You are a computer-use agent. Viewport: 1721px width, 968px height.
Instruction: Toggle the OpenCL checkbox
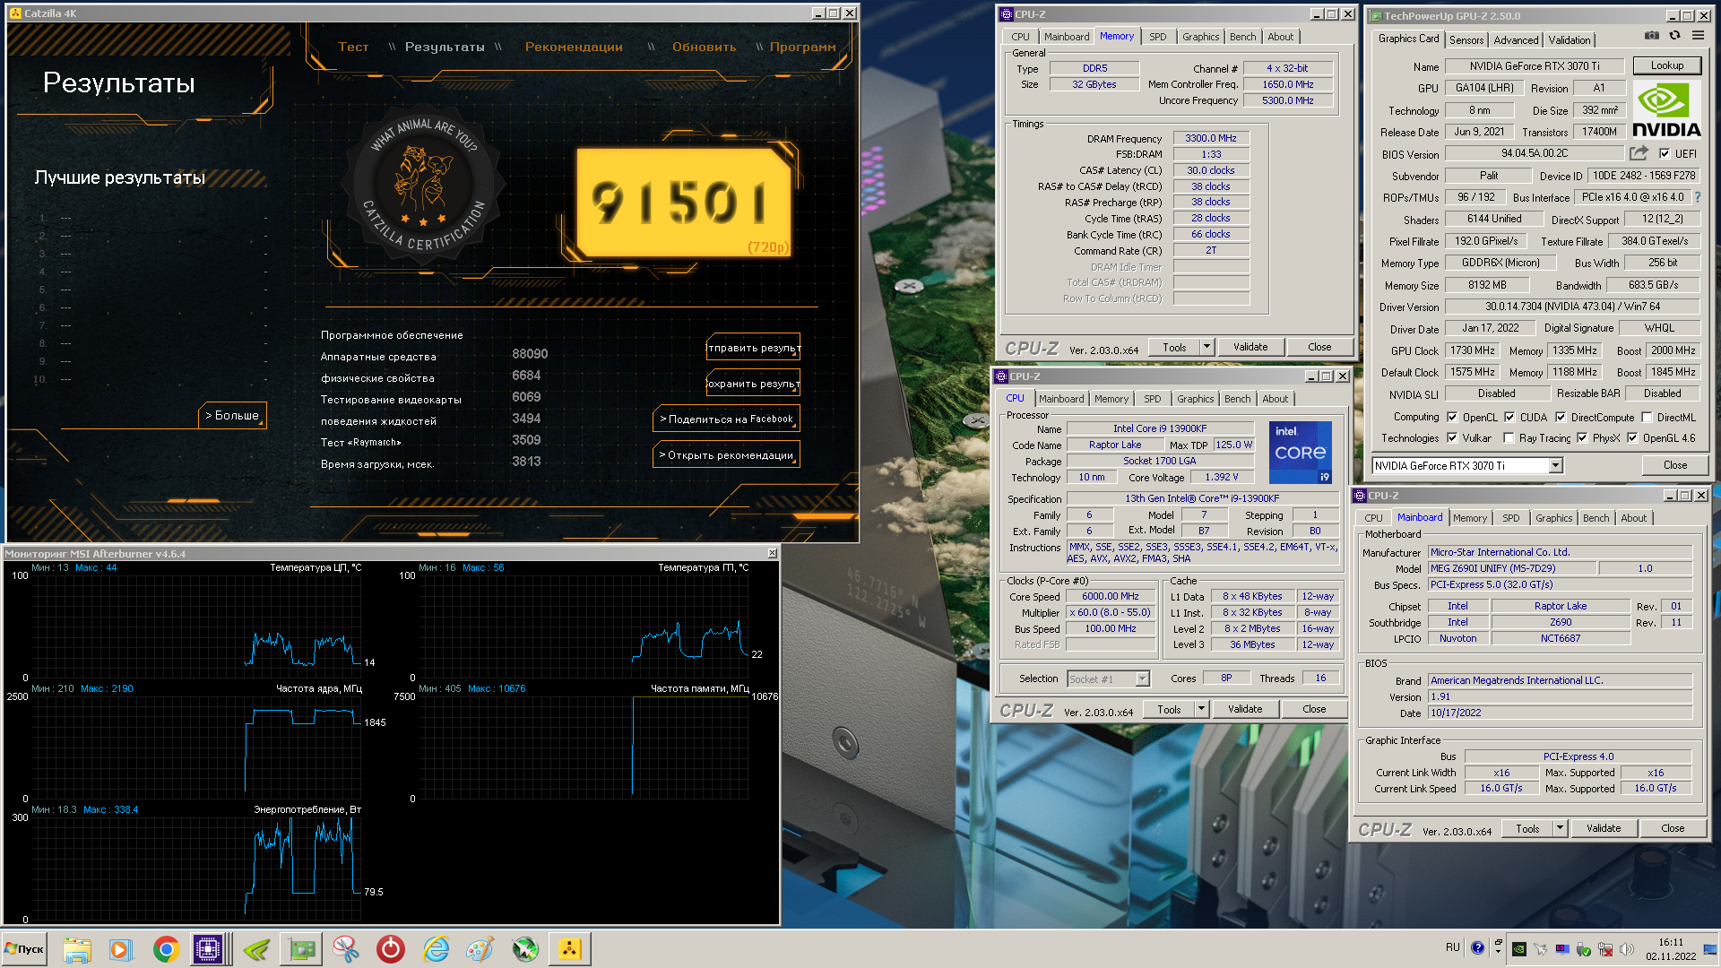[1452, 417]
